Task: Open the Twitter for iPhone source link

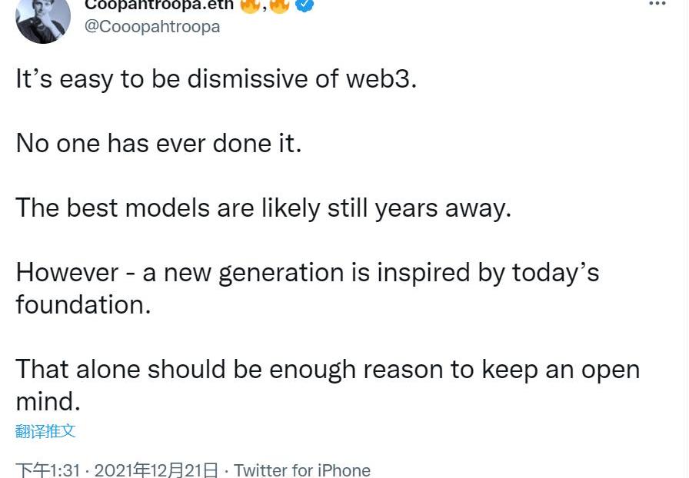Action: coord(302,470)
